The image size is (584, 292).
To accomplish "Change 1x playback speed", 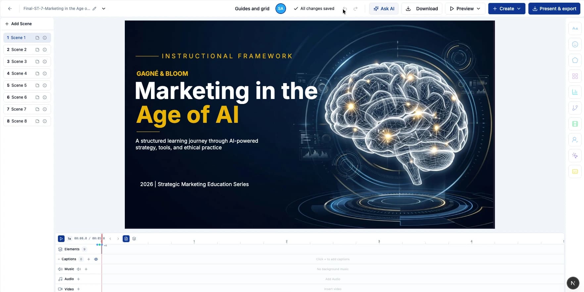I will coord(70,238).
